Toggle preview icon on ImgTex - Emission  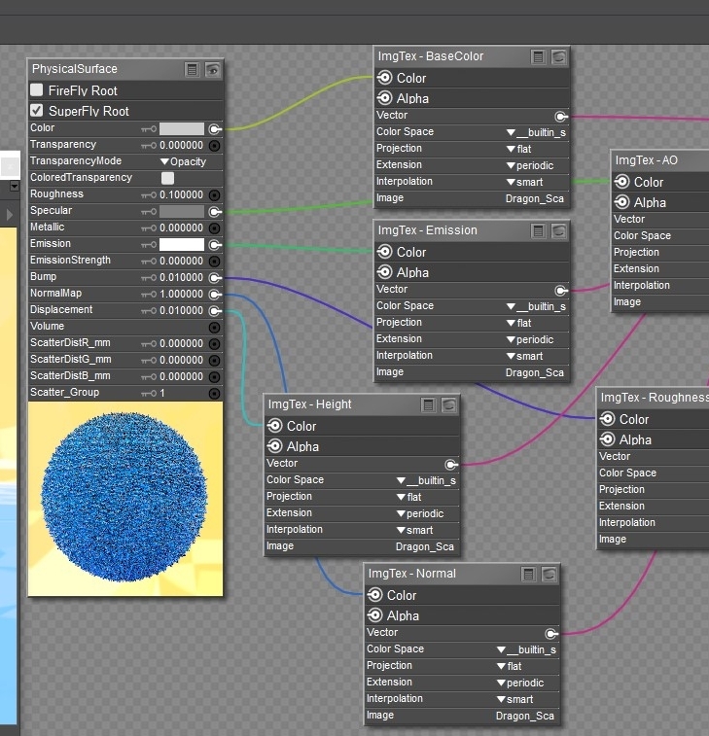click(558, 230)
